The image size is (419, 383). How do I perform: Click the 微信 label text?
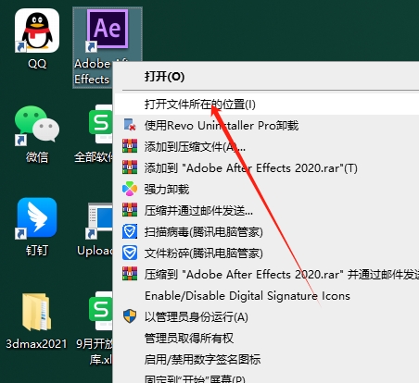coord(37,157)
